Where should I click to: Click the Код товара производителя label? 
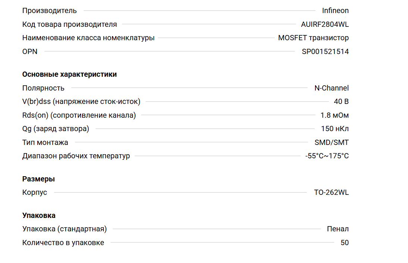[69, 25]
